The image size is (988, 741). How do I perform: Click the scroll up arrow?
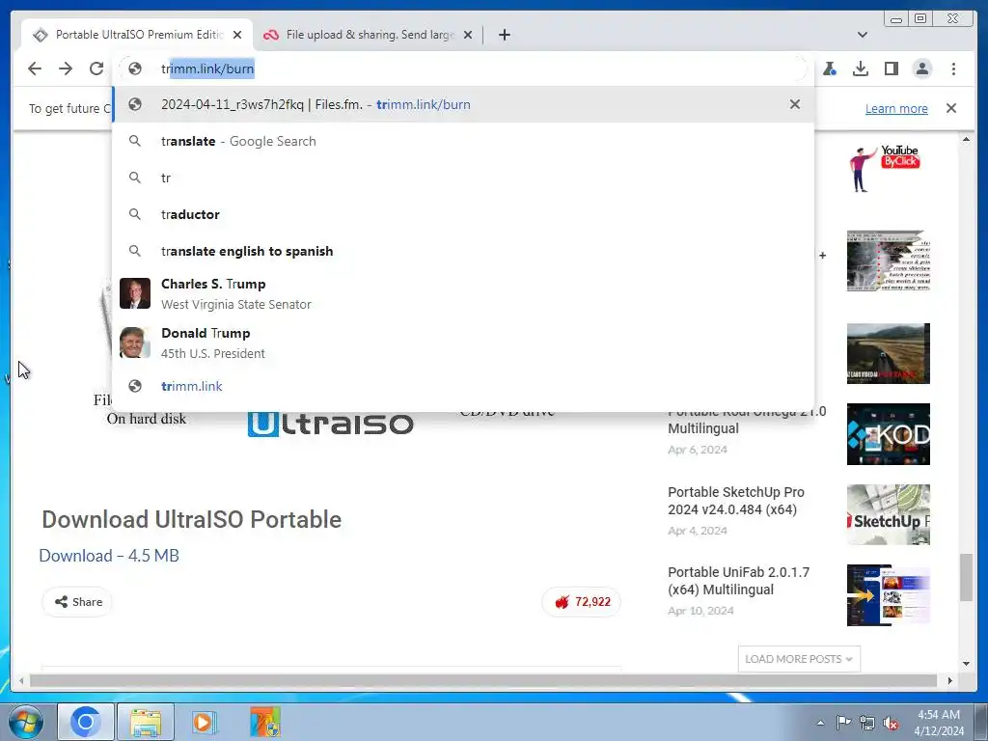(966, 139)
